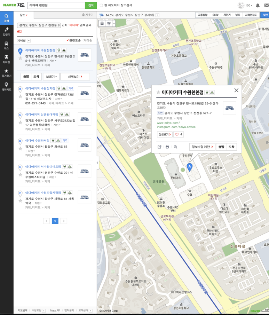
Task: Expand 지번 for 수원화서점 result
Action: [31, 151]
